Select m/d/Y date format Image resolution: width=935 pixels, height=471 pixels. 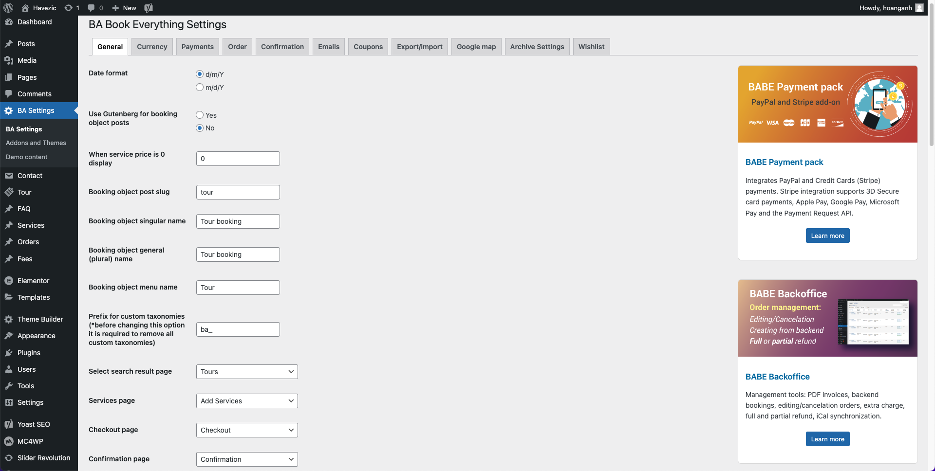tap(200, 87)
